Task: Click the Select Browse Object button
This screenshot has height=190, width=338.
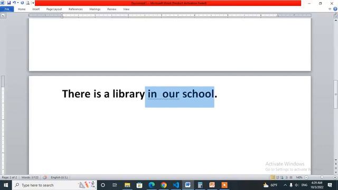Action: coord(336,168)
